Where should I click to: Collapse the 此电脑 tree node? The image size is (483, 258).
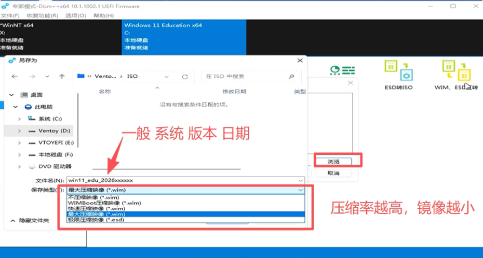16,107
